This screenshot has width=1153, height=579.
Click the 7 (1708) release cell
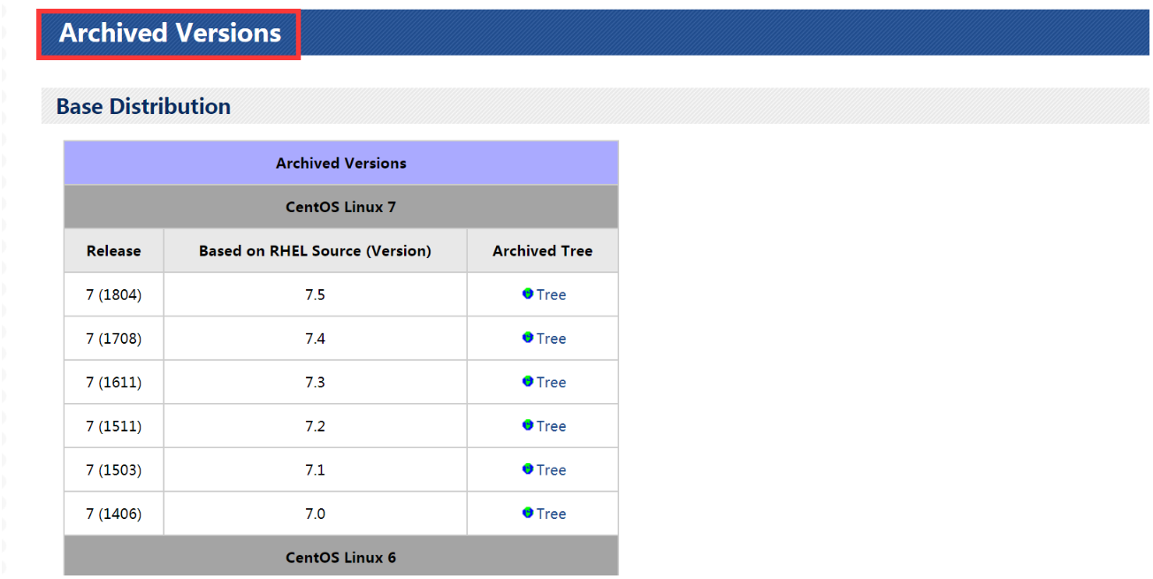pos(114,339)
